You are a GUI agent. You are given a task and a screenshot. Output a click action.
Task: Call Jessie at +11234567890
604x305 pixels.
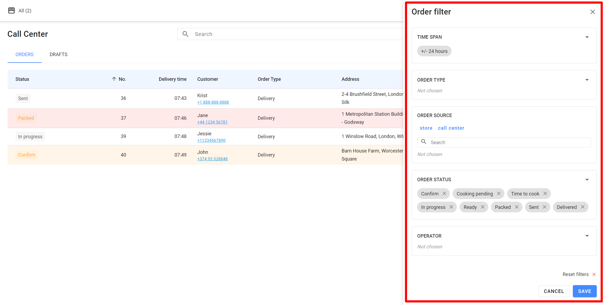click(x=211, y=140)
